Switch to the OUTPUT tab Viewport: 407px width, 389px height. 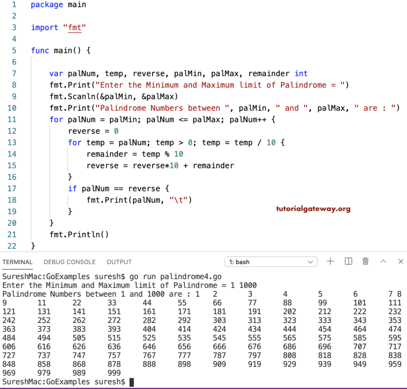(x=119, y=262)
